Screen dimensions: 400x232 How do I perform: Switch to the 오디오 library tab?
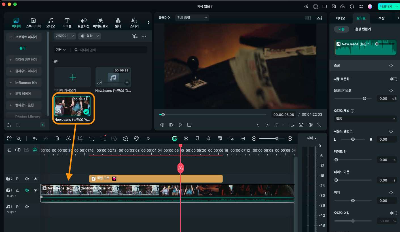coord(51,23)
